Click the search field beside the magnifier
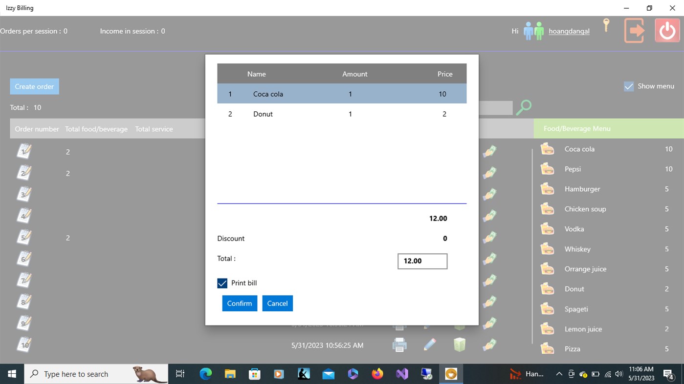The height and width of the screenshot is (384, 684). [x=495, y=108]
